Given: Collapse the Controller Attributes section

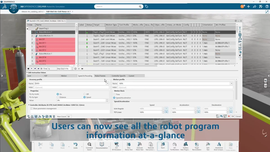Looking at the screenshot, I should [29, 105].
